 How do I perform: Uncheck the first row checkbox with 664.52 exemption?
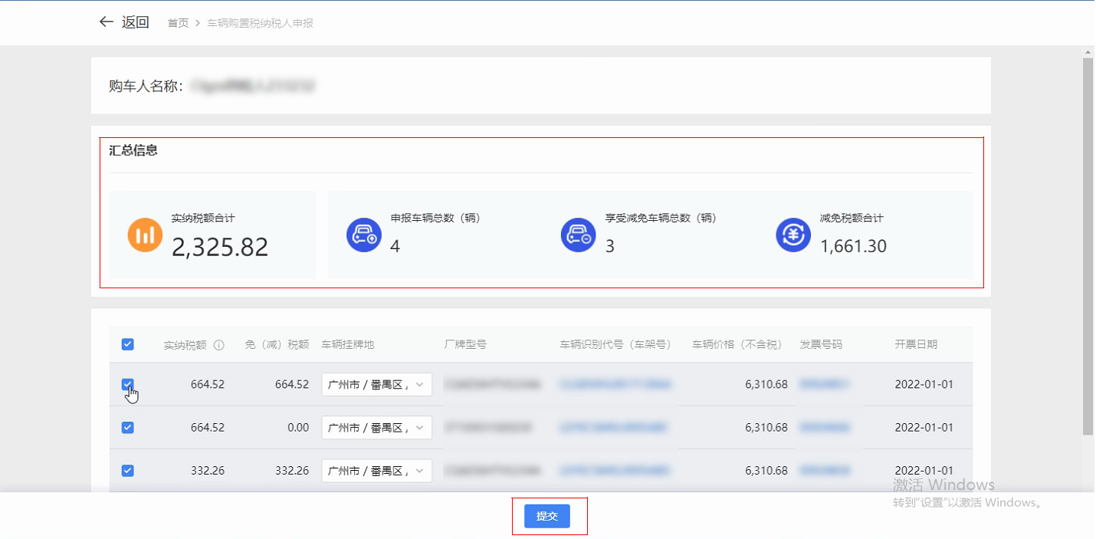pos(128,384)
